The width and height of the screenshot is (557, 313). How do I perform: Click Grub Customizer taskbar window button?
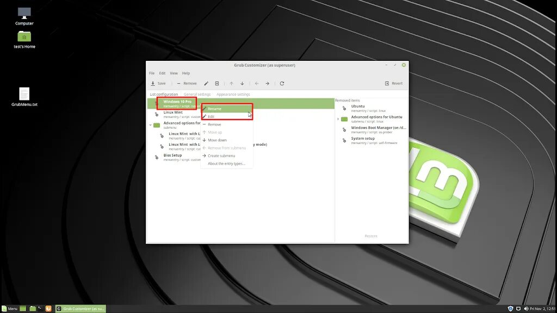tap(81, 309)
